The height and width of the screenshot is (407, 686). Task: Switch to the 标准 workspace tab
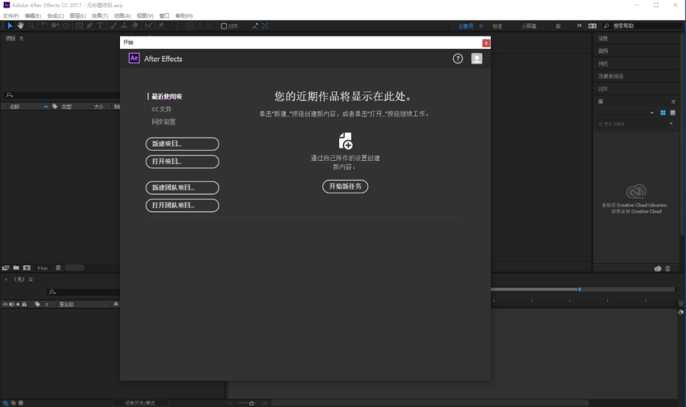pos(497,26)
